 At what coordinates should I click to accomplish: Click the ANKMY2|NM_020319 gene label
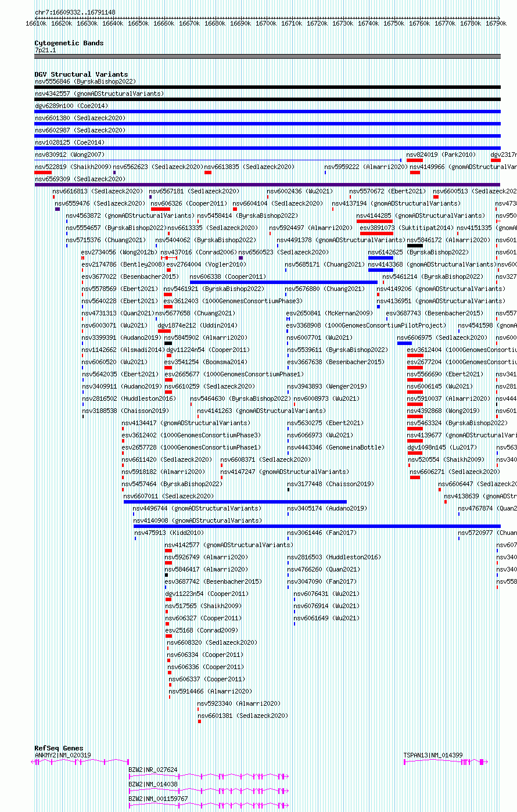63,756
